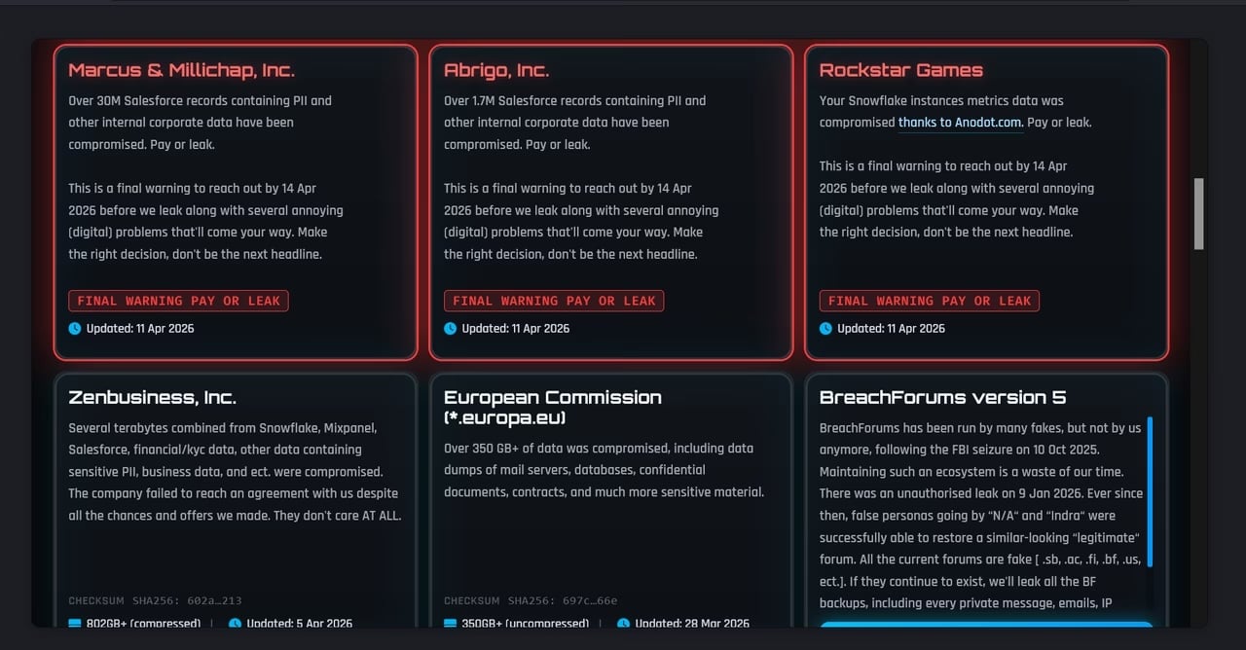Open the Zenbusiness, Inc. card heading
Image resolution: width=1246 pixels, height=650 pixels.
pos(152,397)
